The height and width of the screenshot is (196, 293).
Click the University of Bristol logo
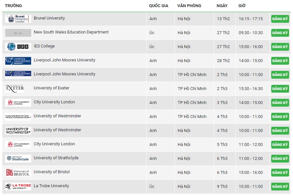pyautogui.click(x=18, y=173)
